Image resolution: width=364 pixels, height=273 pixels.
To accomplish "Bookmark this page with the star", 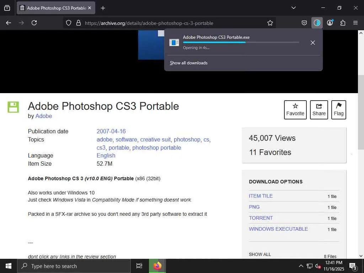I will click(270, 23).
